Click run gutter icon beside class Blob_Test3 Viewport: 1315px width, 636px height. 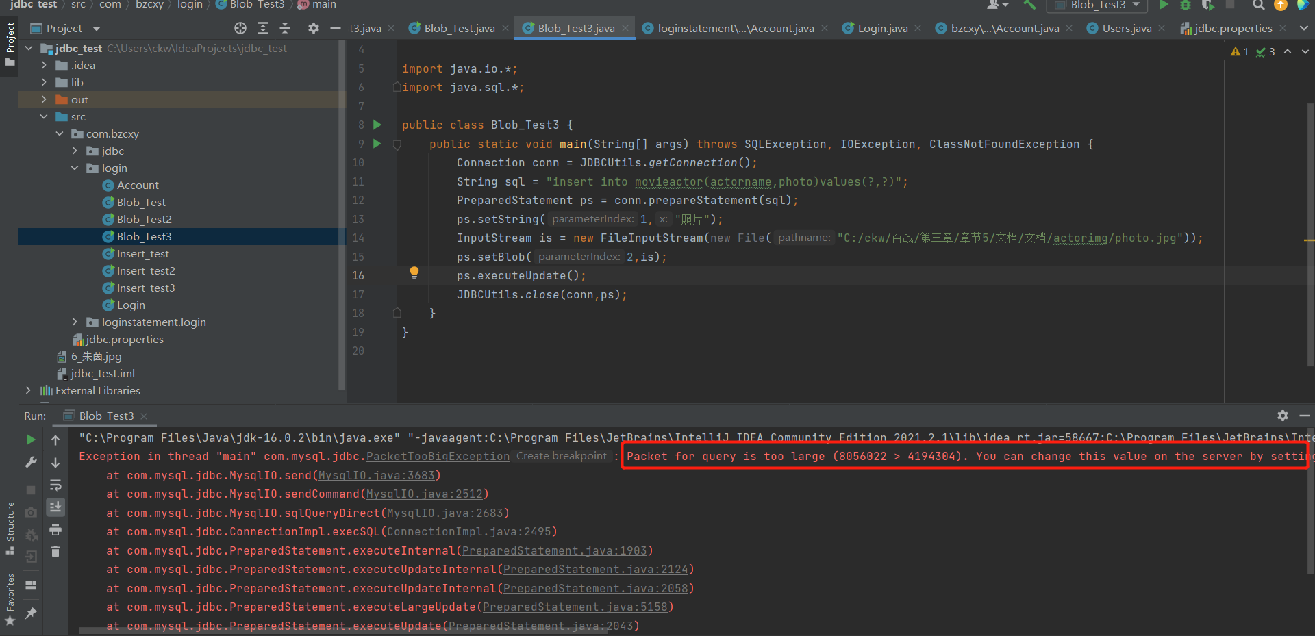click(x=377, y=125)
